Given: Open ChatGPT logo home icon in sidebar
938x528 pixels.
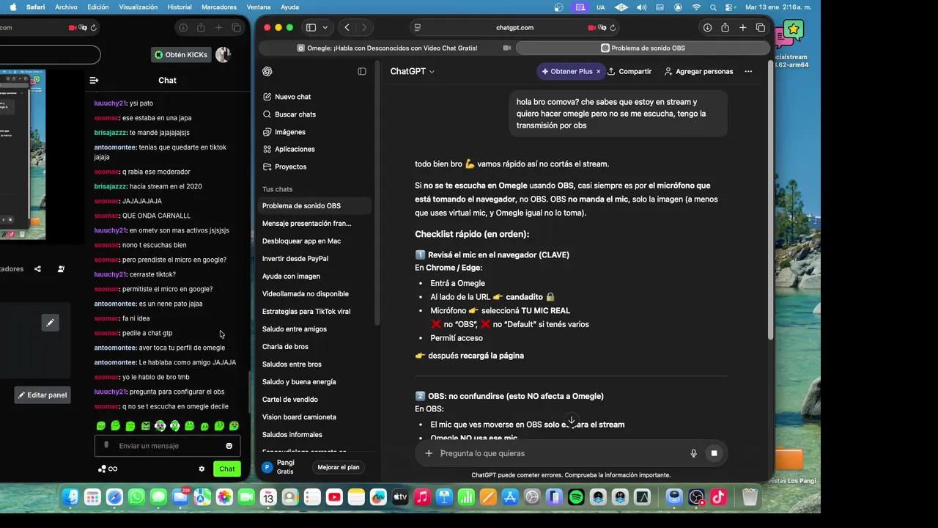Looking at the screenshot, I should pyautogui.click(x=267, y=71).
